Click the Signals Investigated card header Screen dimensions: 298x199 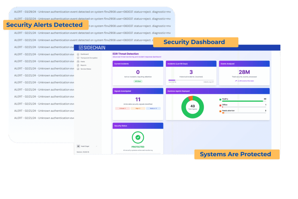click(138, 91)
